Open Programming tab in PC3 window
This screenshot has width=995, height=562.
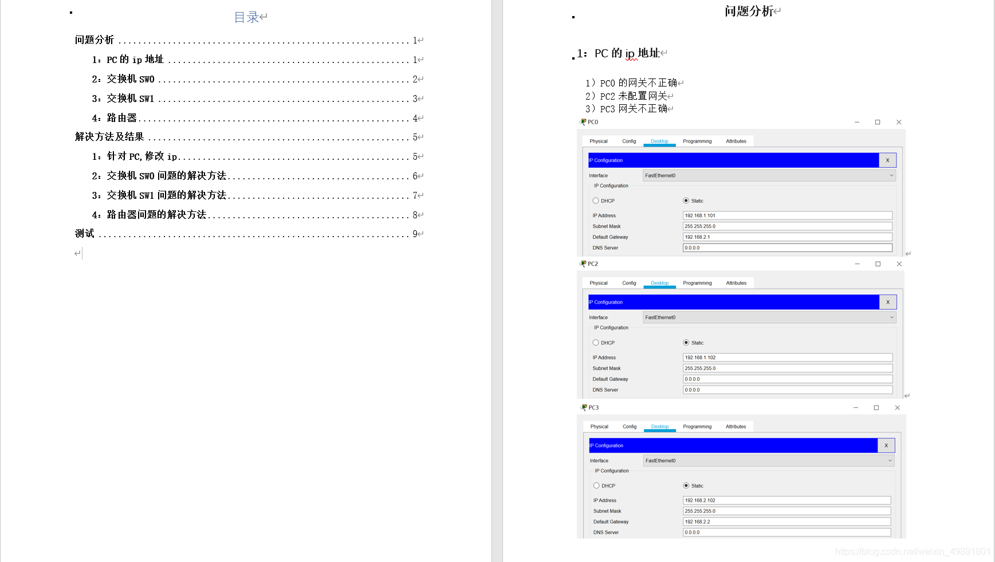coord(697,427)
